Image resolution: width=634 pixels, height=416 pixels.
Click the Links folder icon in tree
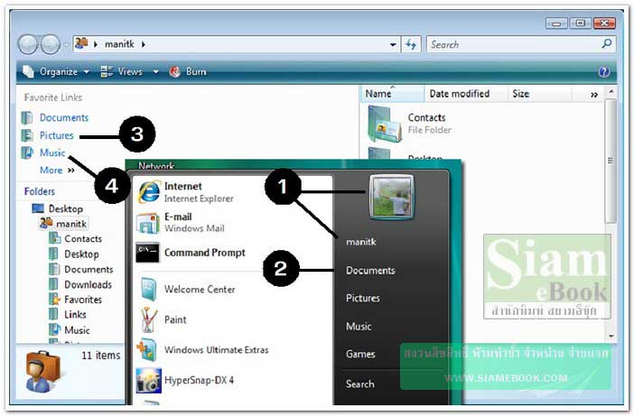tap(54, 314)
